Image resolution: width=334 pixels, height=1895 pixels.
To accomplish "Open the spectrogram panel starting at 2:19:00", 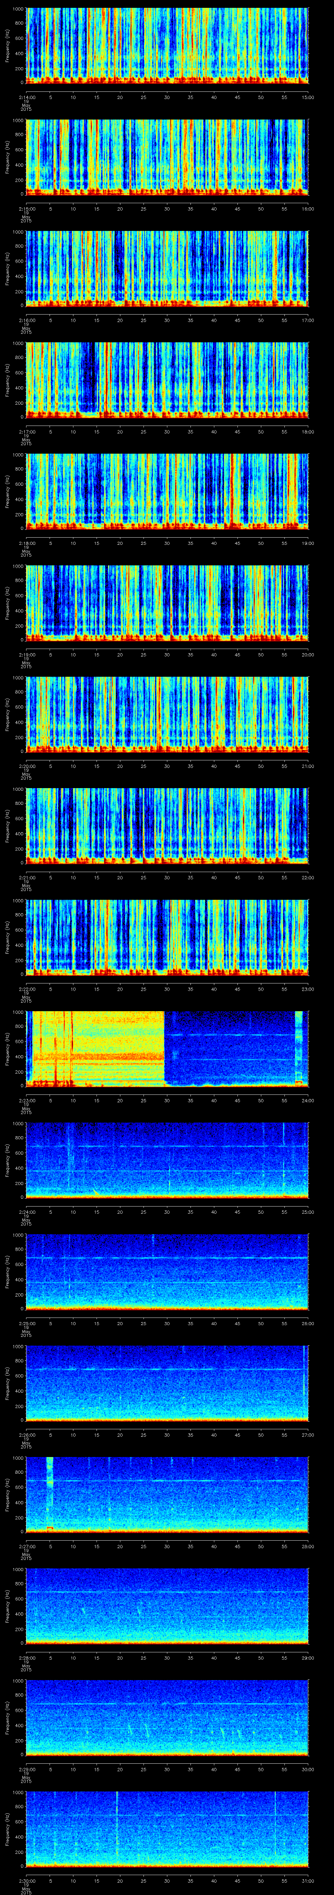I will pyautogui.click(x=167, y=603).
